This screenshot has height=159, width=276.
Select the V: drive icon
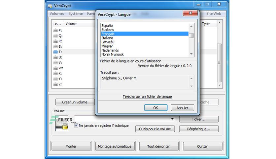[55, 62]
